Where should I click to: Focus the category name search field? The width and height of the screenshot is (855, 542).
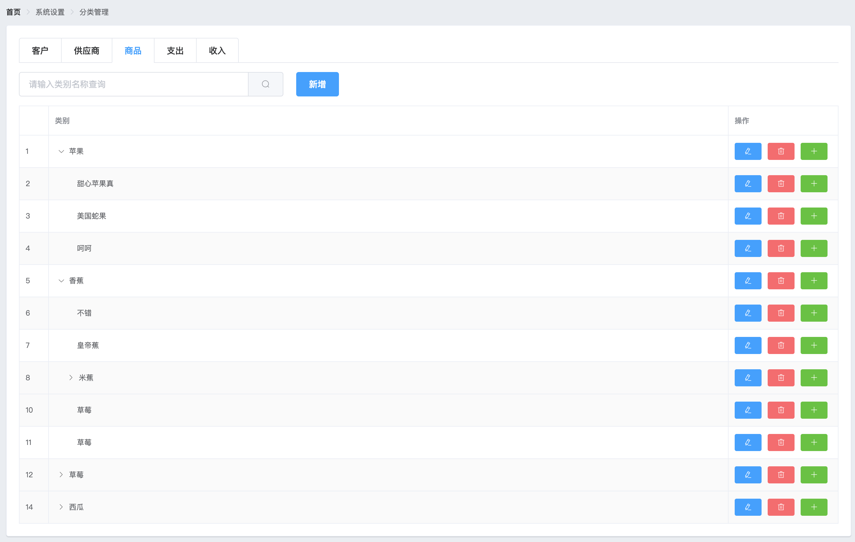(x=133, y=84)
